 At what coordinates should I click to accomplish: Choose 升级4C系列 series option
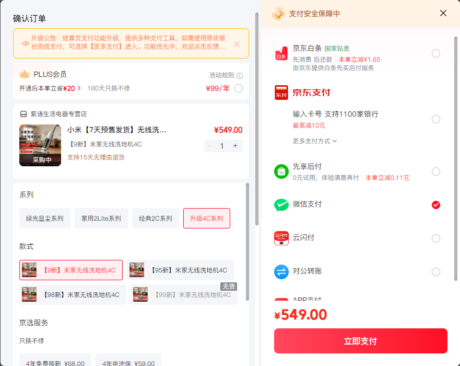tap(207, 218)
